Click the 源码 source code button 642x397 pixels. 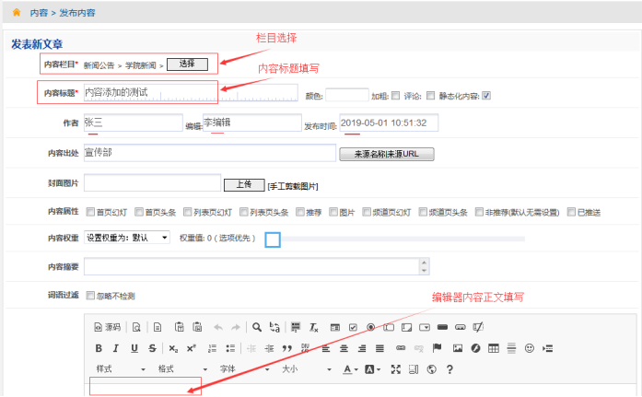pyautogui.click(x=108, y=327)
